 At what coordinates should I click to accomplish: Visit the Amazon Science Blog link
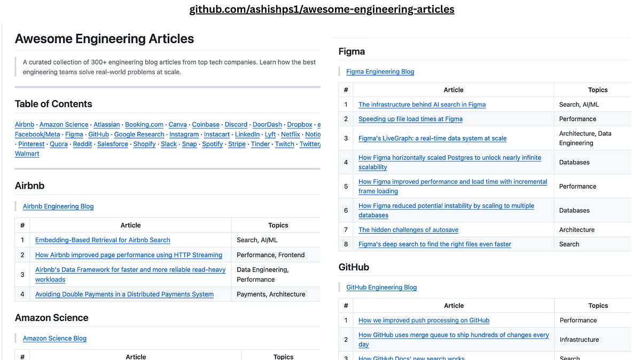point(54,338)
